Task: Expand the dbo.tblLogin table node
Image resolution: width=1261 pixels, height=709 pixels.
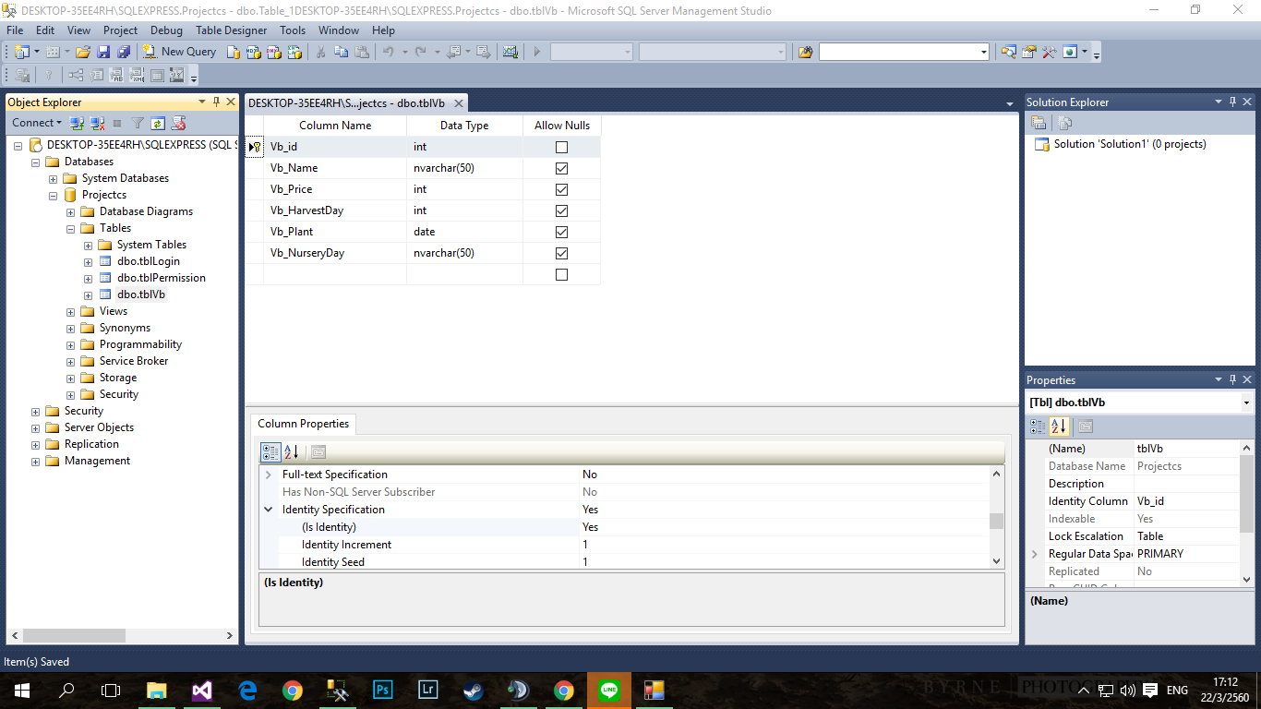Action: 89,261
